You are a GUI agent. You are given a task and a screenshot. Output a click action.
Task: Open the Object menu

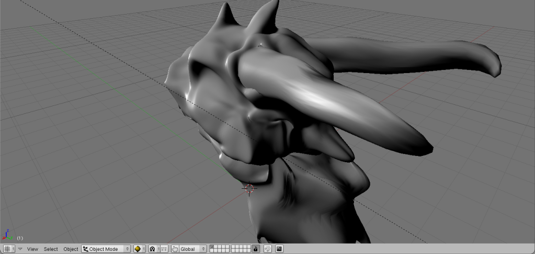pos(71,249)
